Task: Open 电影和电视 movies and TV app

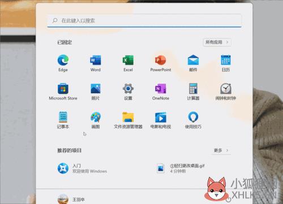Action: point(161,120)
